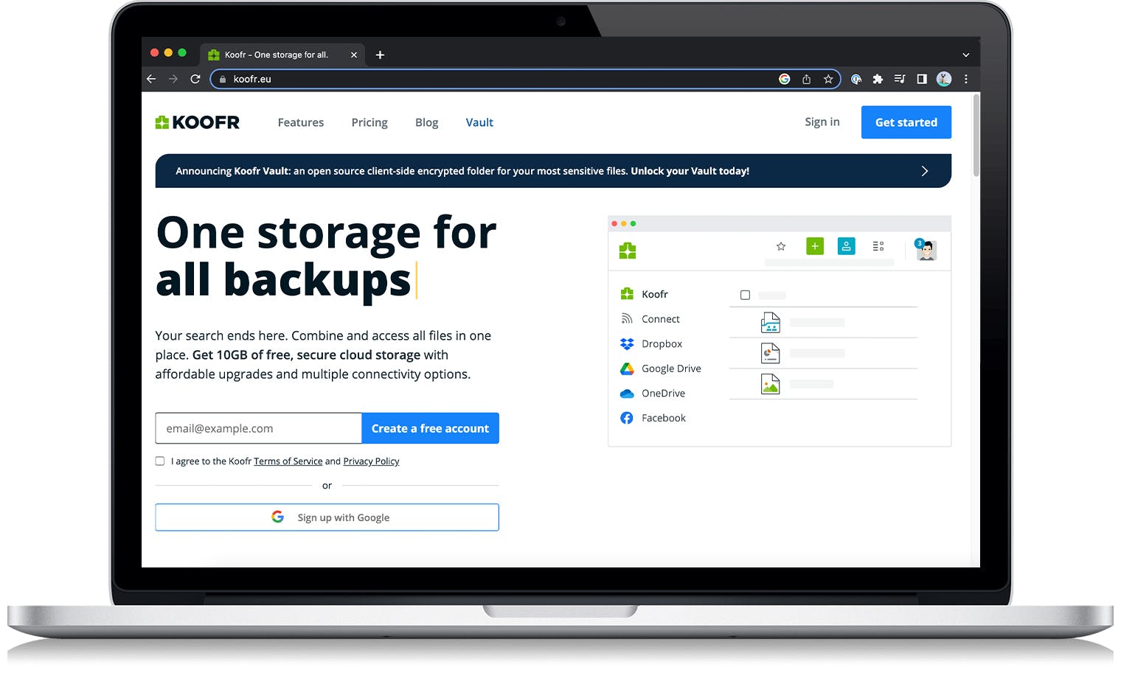Open the browser extensions puzzle icon
Screen dimensions: 1121x678
tap(878, 79)
